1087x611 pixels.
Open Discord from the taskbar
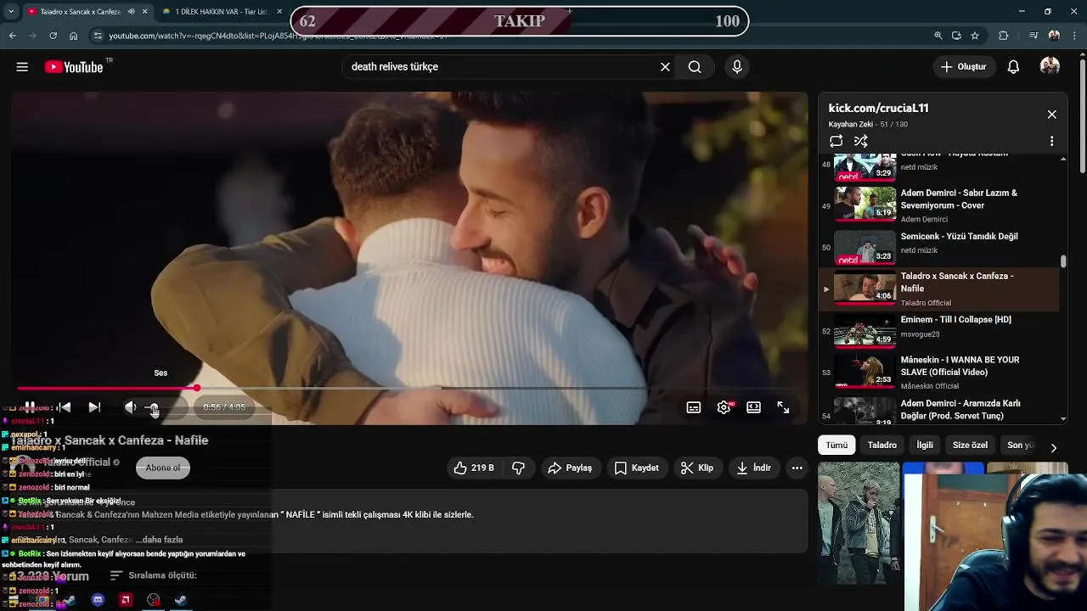[x=98, y=600]
